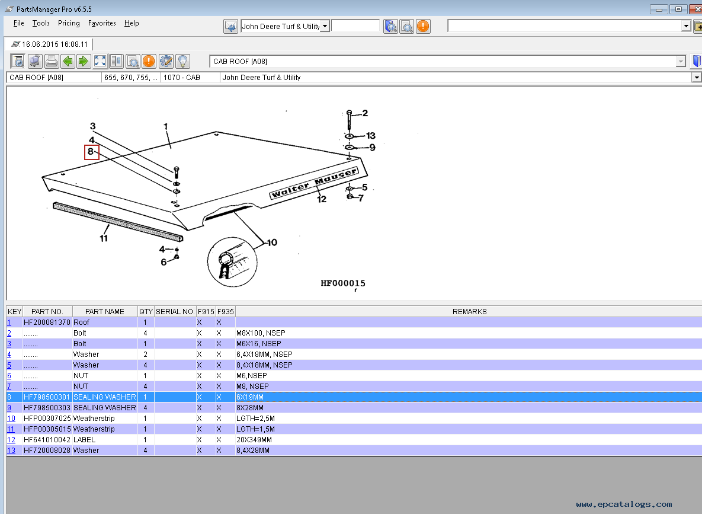This screenshot has width=702, height=514.
Task: Toggle the parts list view icon
Action: point(18,61)
